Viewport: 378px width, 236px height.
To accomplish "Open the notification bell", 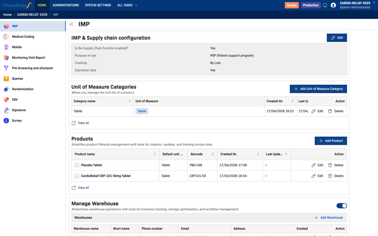I will [325, 5].
